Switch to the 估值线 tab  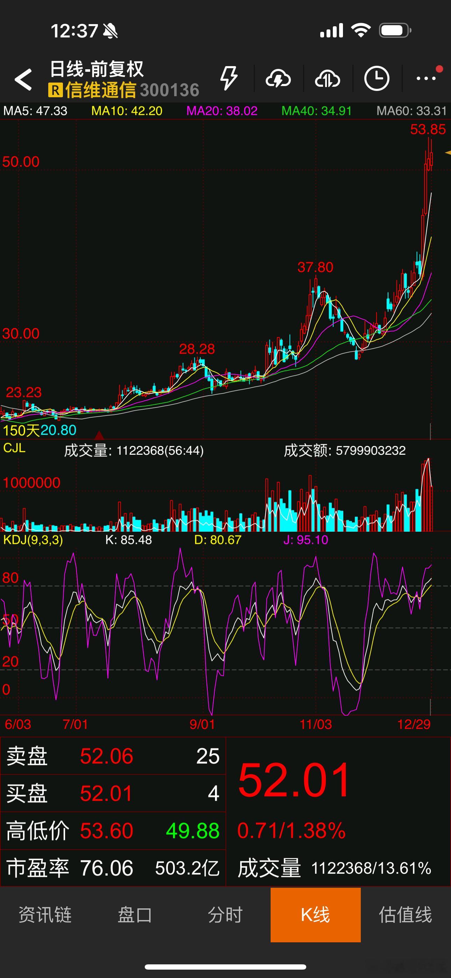pyautogui.click(x=406, y=915)
